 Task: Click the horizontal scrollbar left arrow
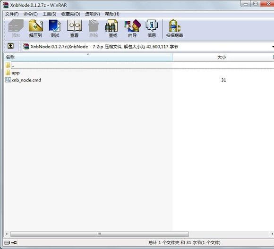point(7,234)
